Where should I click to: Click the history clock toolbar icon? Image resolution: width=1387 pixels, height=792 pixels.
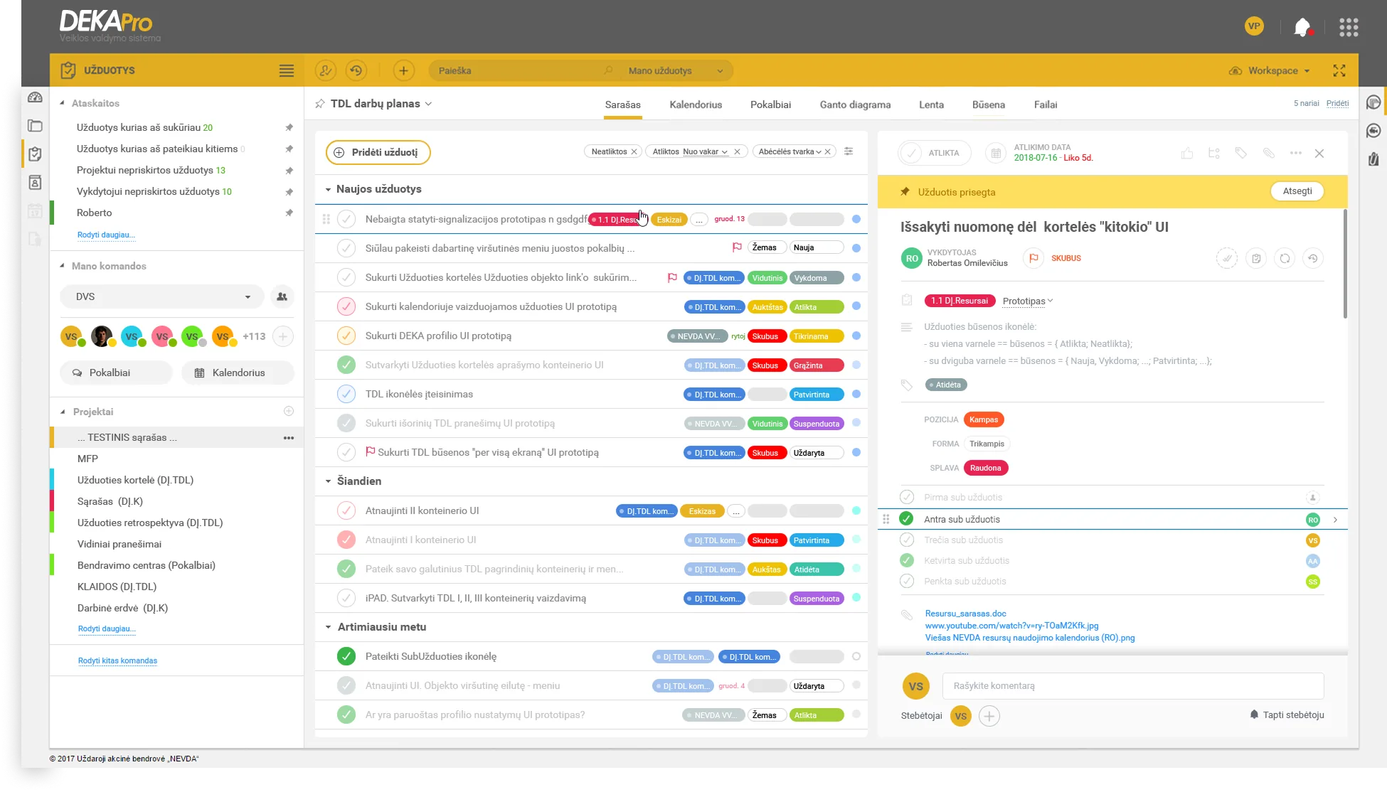pyautogui.click(x=356, y=70)
